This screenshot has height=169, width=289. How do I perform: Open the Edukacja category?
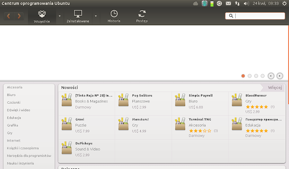(x=14, y=118)
